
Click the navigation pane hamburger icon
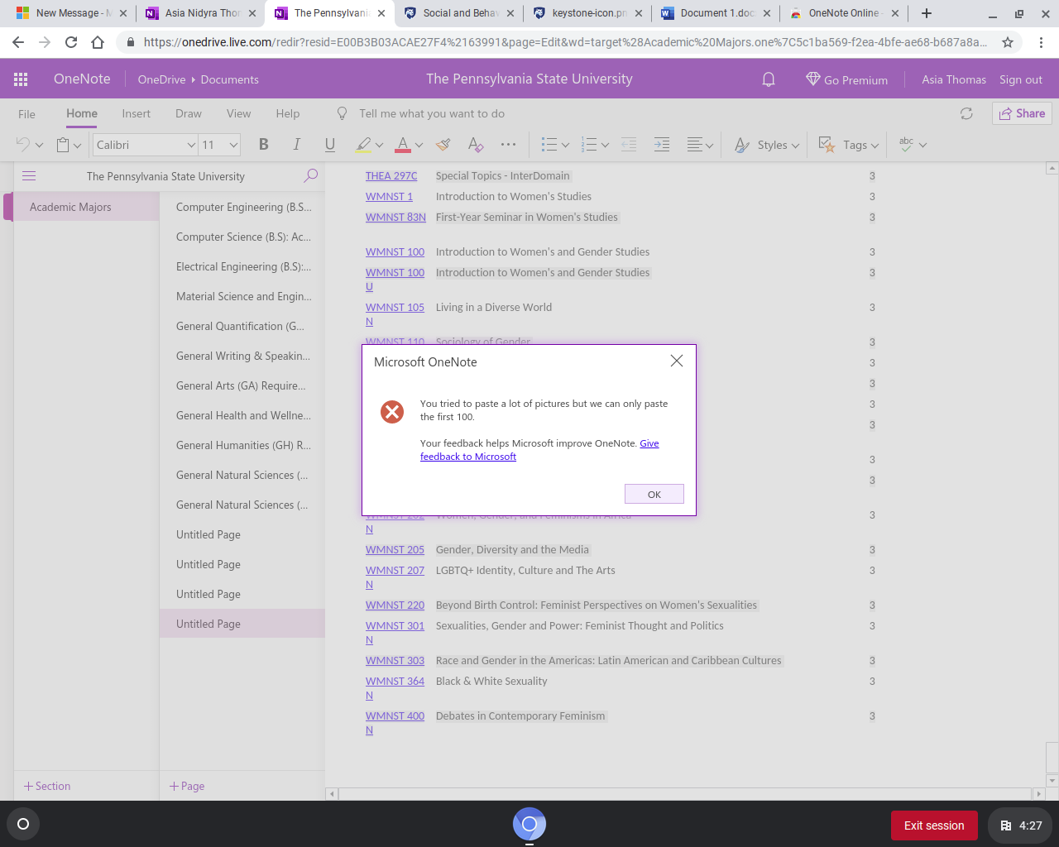click(28, 175)
